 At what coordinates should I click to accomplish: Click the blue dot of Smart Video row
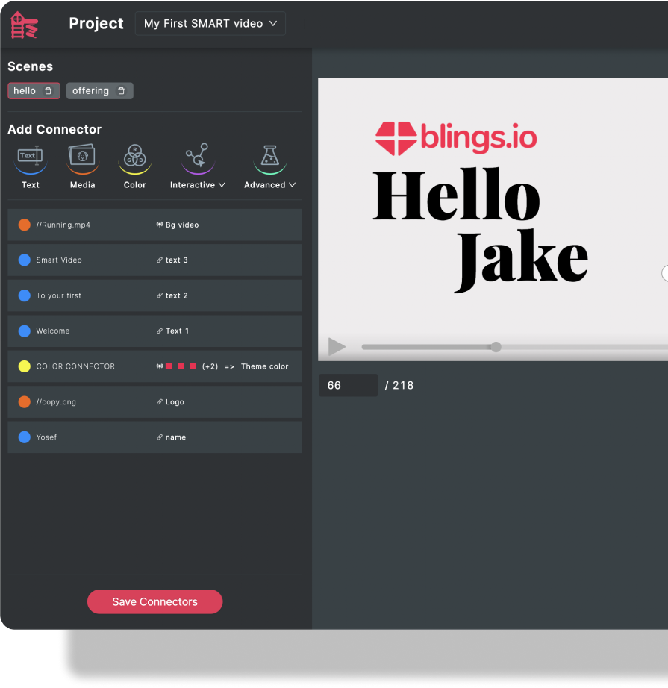click(25, 260)
